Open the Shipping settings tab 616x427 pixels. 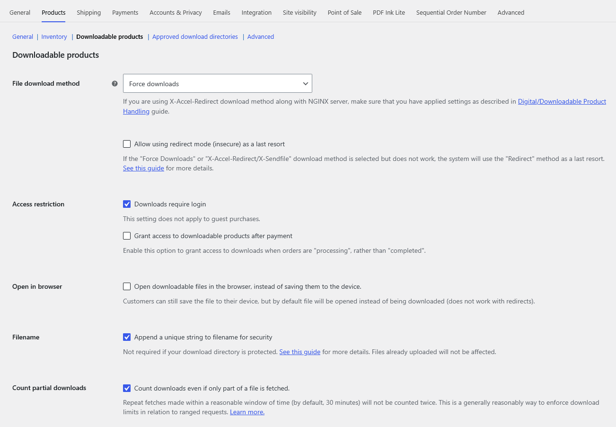tap(89, 12)
